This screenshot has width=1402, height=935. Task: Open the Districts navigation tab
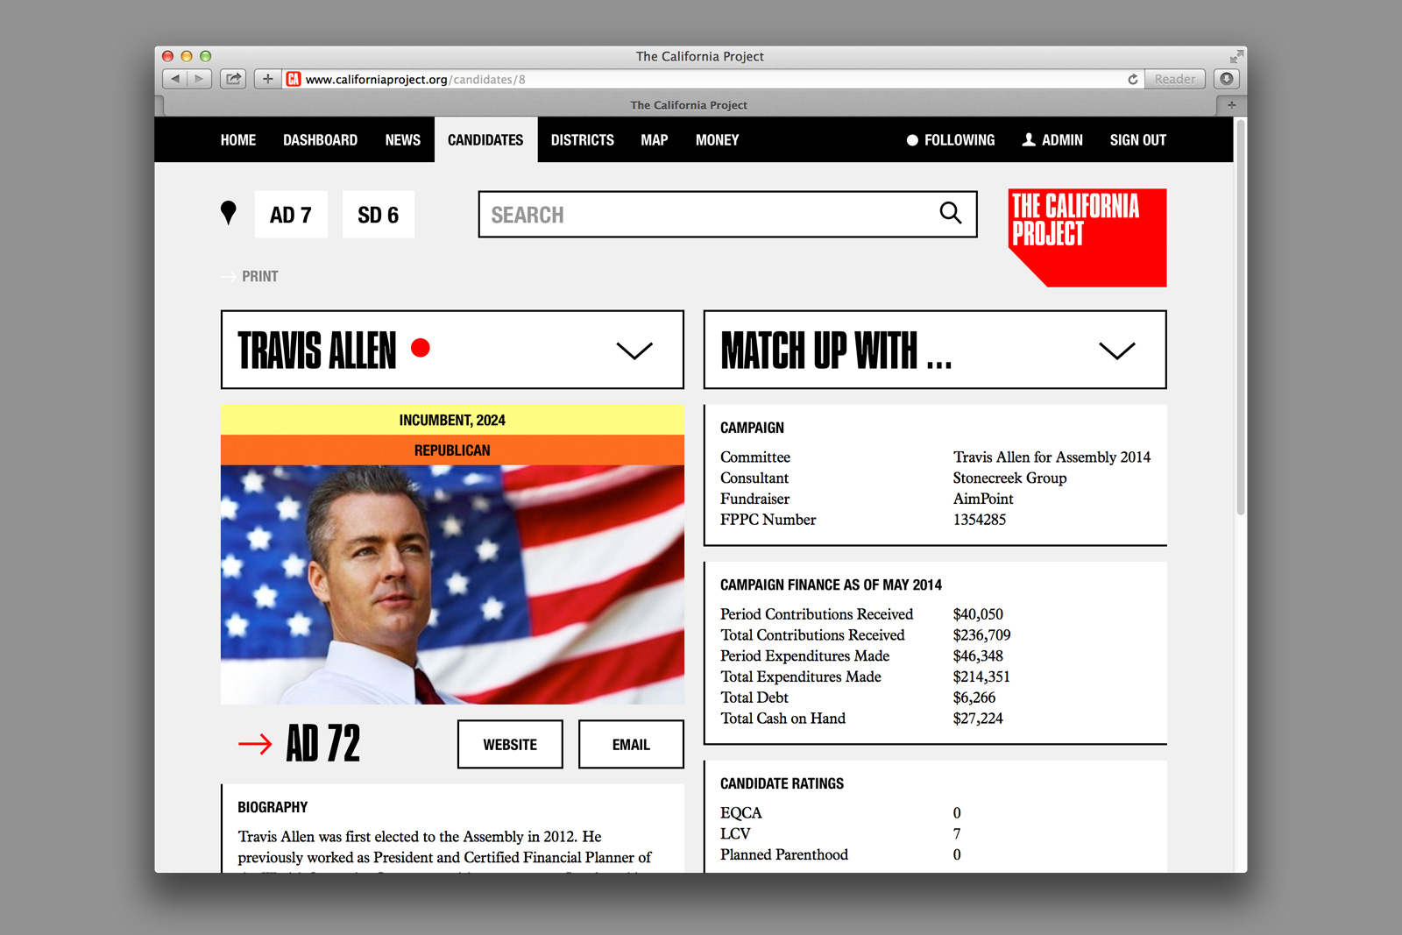[582, 140]
